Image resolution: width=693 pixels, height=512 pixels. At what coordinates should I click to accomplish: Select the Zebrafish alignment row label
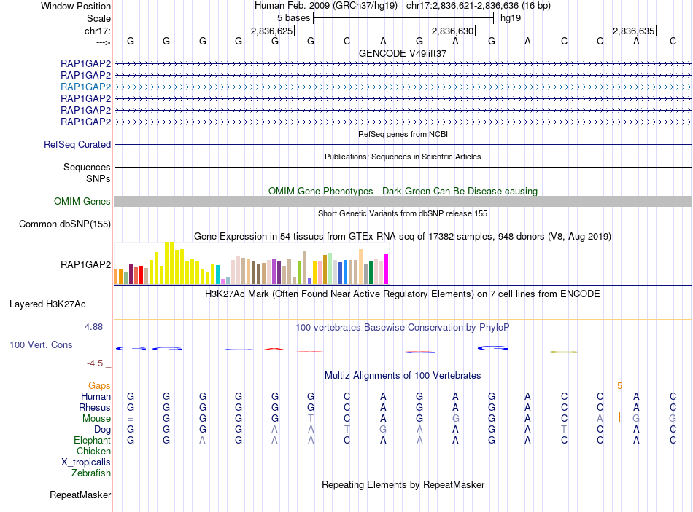pyautogui.click(x=91, y=473)
